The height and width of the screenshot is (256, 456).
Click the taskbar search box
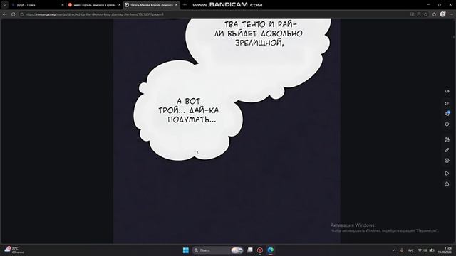click(x=217, y=250)
